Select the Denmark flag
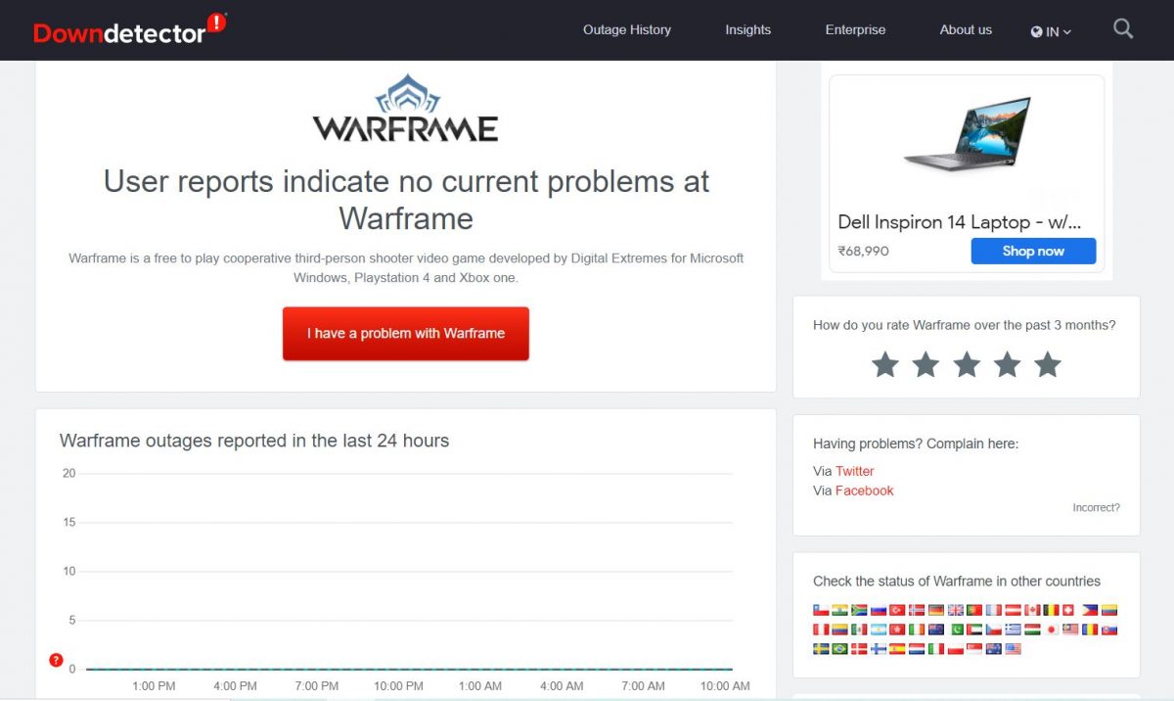1174x701 pixels. tap(859, 649)
